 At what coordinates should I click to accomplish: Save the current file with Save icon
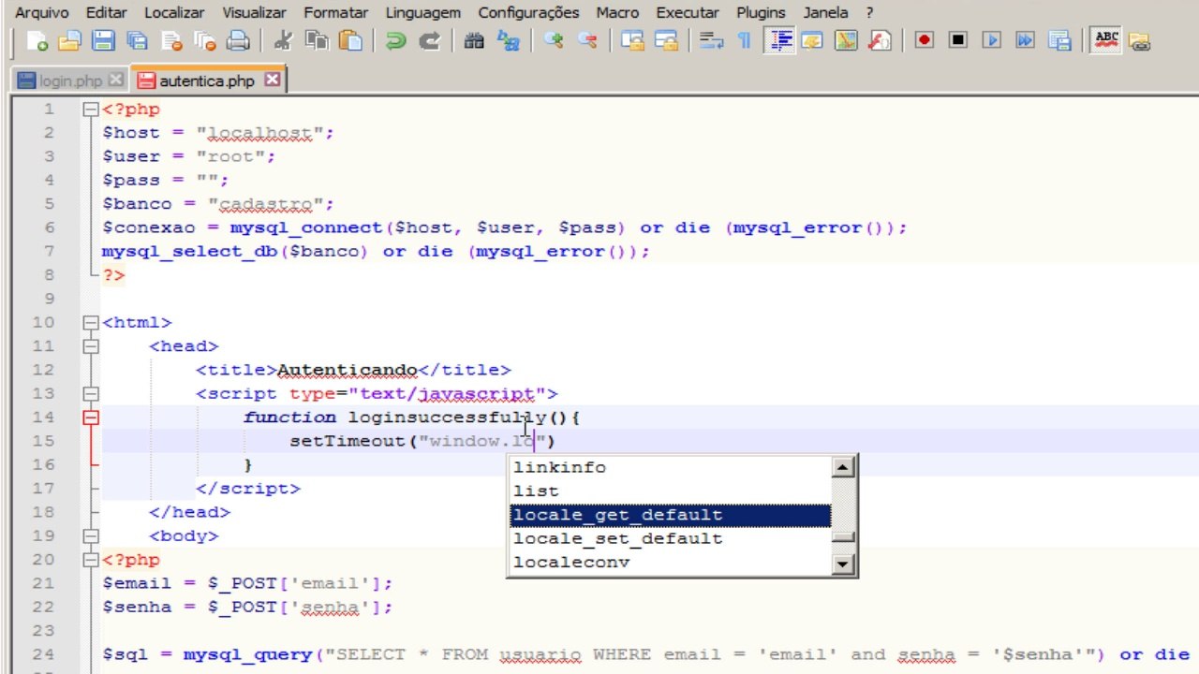point(103,41)
